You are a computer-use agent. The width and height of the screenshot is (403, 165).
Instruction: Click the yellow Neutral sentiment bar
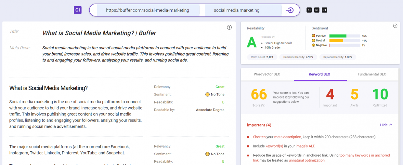tap(336, 41)
